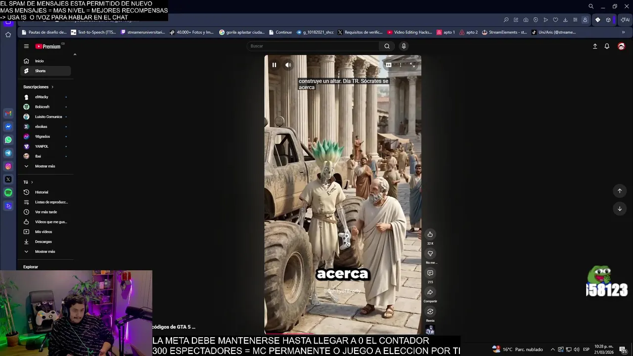Open Ver más tarde list
This screenshot has height=356, width=633.
[x=45, y=212]
